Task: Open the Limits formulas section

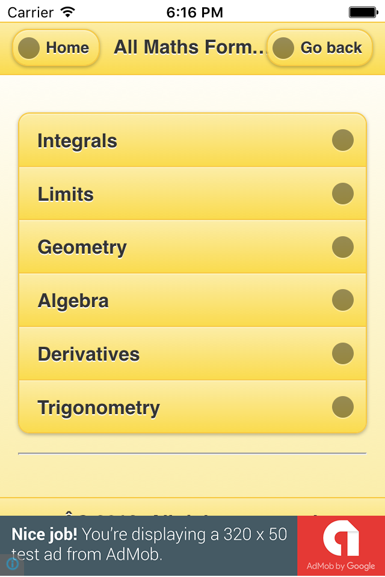Action: pos(66,194)
